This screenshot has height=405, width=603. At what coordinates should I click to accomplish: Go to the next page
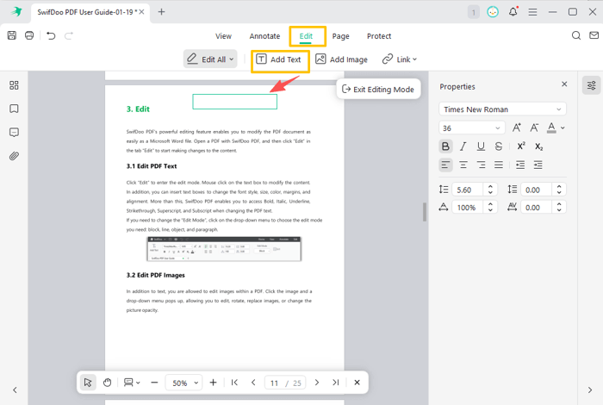pyautogui.click(x=317, y=383)
